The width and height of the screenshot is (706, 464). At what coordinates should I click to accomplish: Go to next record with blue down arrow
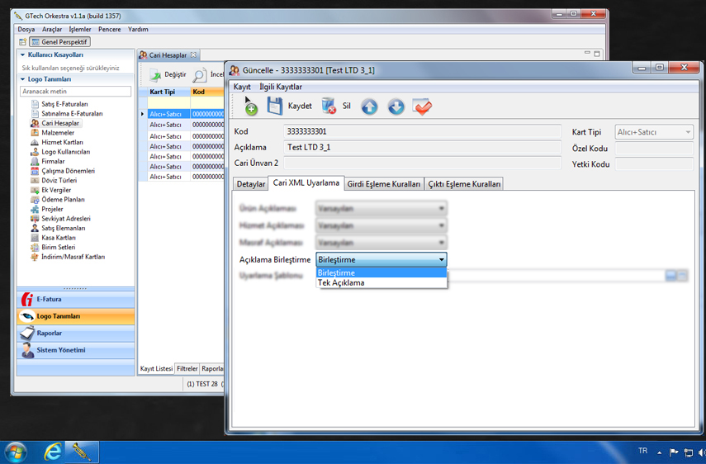tap(396, 107)
